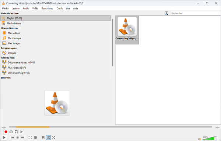221x141 pixels.
Task: Toggle the A-B loop button
Action: click(16, 132)
